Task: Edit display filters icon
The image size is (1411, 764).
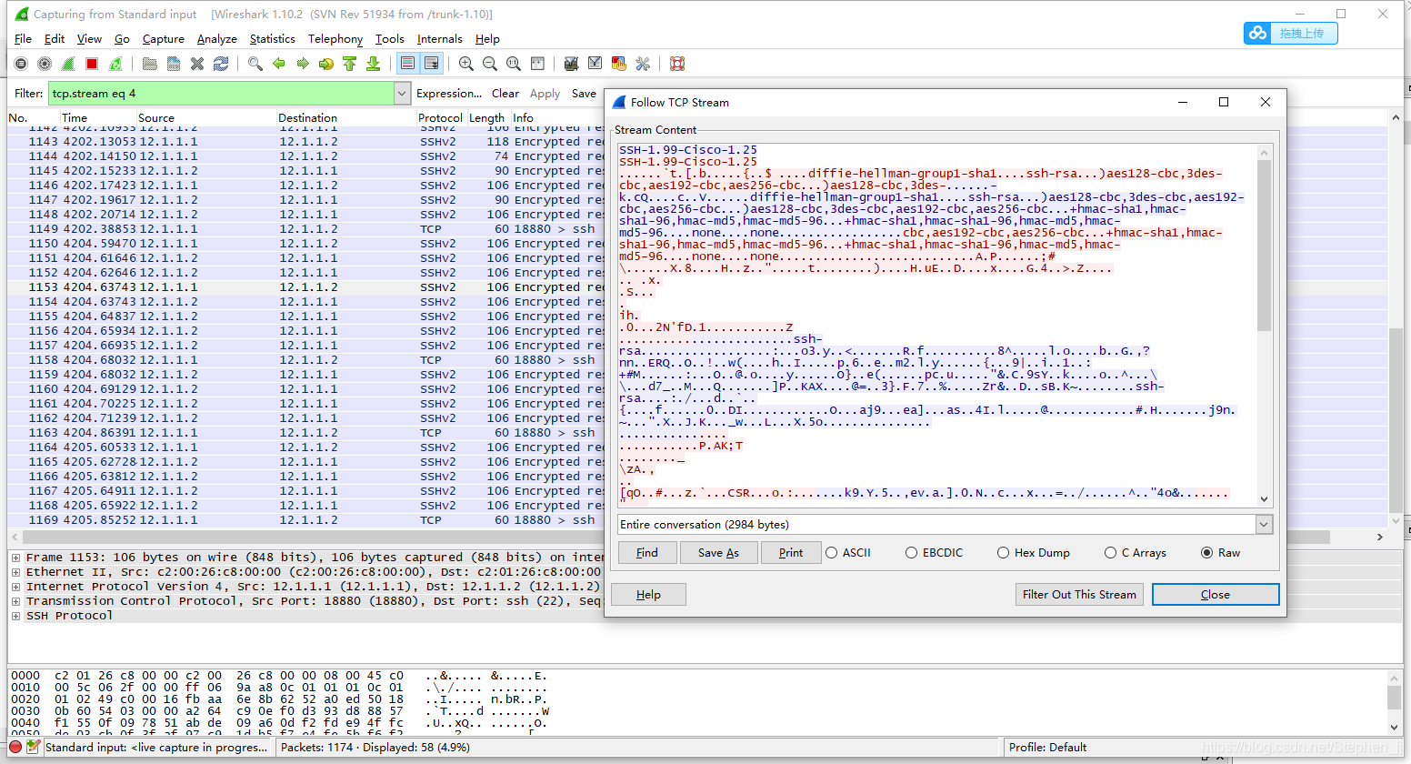Action: point(595,64)
